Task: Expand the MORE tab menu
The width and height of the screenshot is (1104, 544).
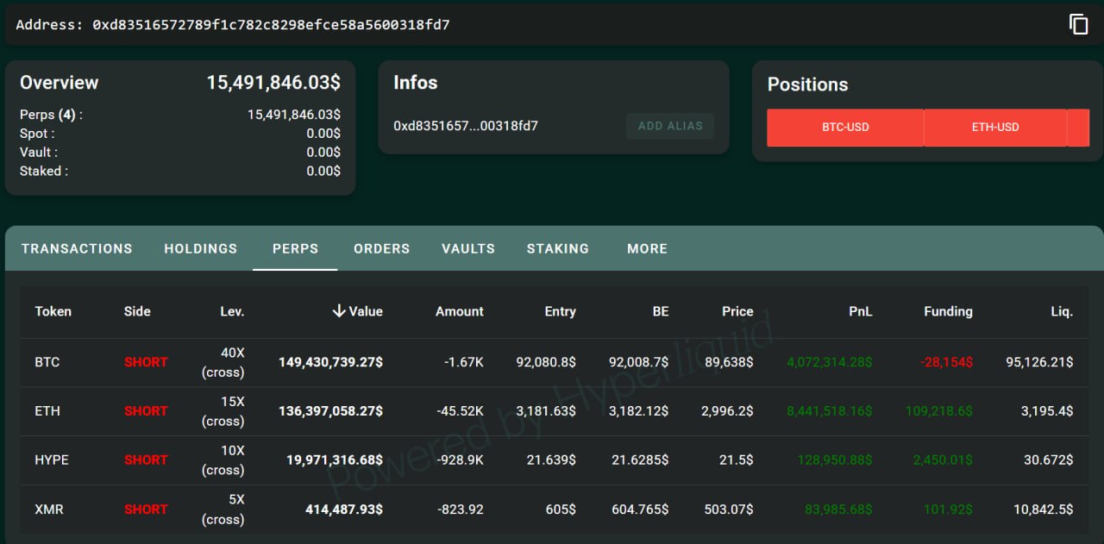Action: (x=647, y=248)
